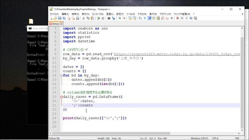The image size is (249, 140).
Task: Click the Play macro icon
Action: point(187,18)
